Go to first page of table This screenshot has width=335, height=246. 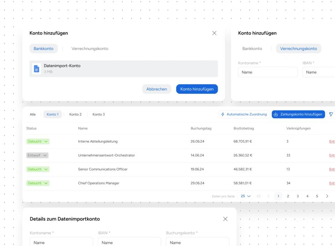pos(259,196)
